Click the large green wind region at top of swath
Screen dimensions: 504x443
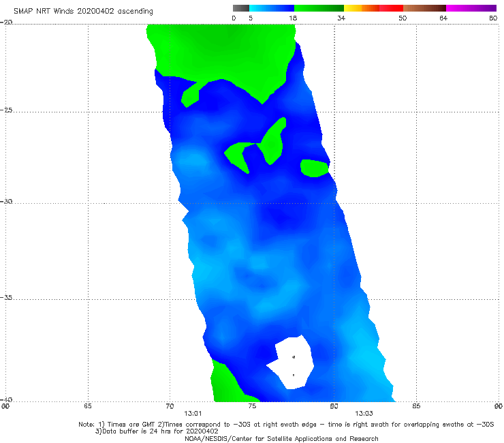pos(222,55)
